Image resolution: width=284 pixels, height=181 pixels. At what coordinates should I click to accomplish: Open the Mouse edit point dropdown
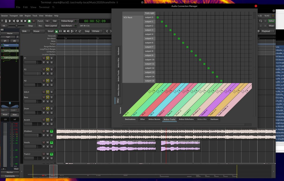[x=39, y=31]
